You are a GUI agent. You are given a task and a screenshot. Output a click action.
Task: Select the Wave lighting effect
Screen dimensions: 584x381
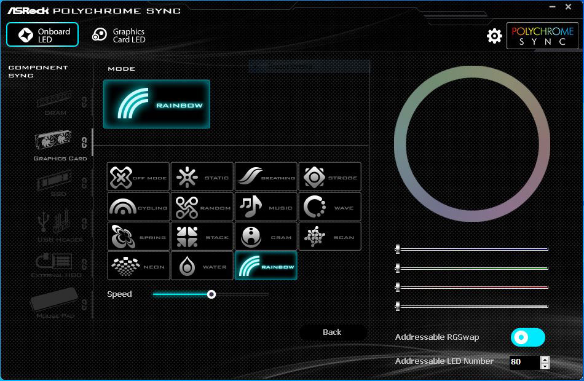coord(329,207)
